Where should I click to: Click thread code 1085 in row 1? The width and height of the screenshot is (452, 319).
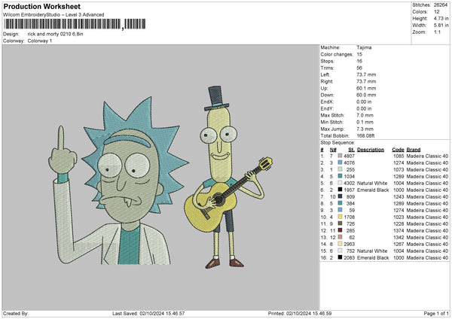[x=399, y=156]
